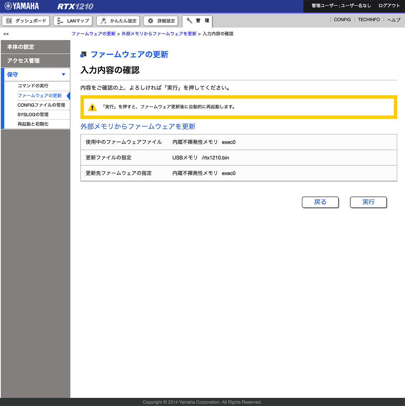Click the yellow warning triangle icon
This screenshot has width=405, height=406.
point(92,107)
